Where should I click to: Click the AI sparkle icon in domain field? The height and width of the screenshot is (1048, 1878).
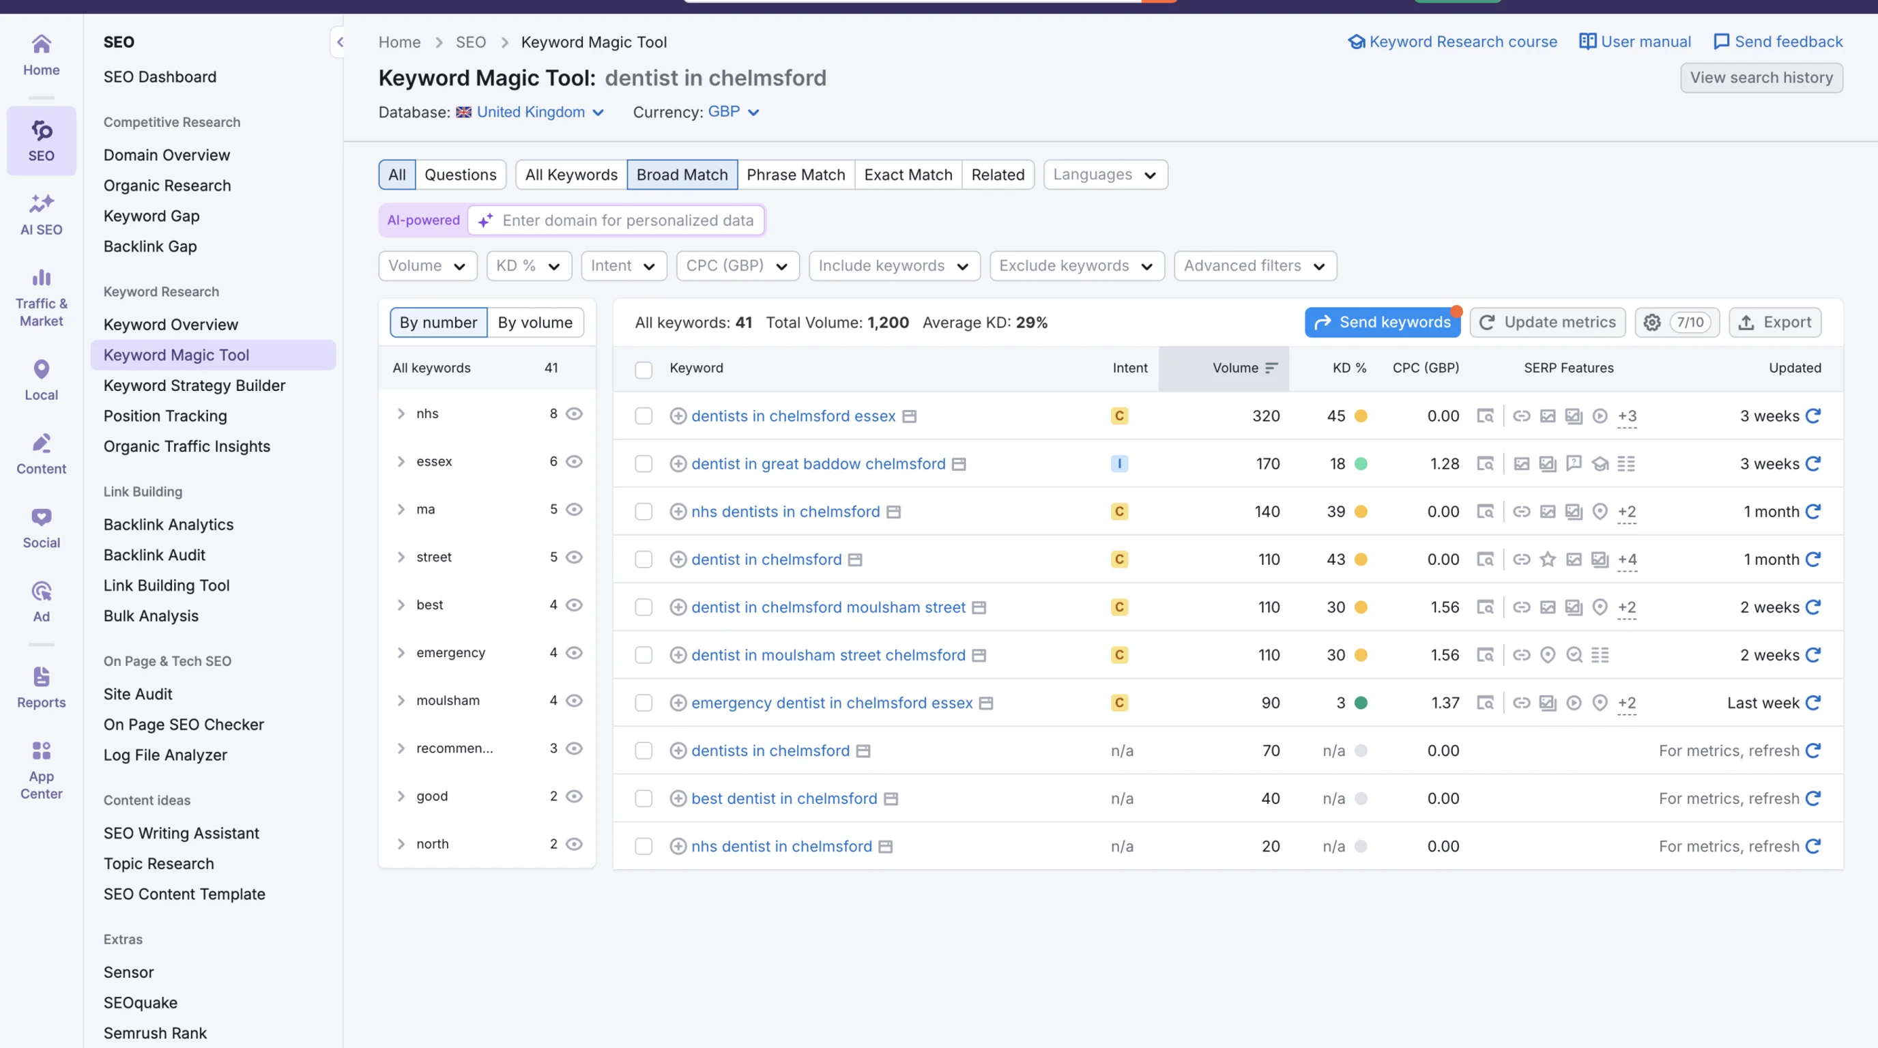[486, 220]
